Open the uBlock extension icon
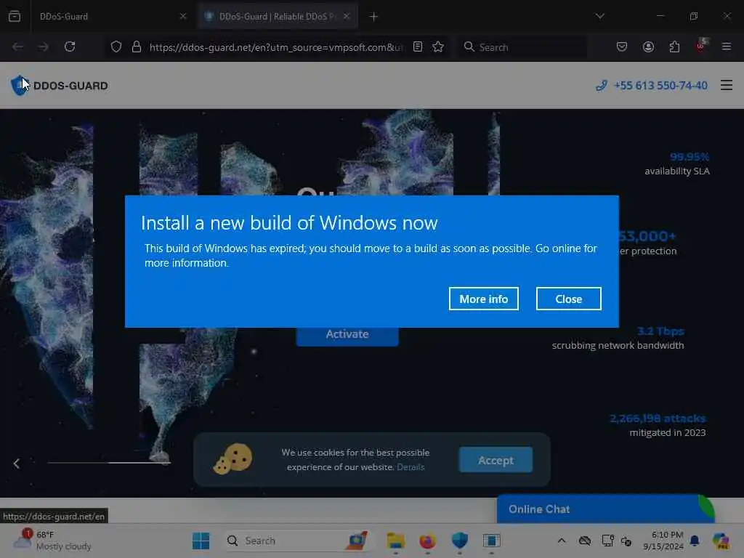744x558 pixels. [701, 46]
